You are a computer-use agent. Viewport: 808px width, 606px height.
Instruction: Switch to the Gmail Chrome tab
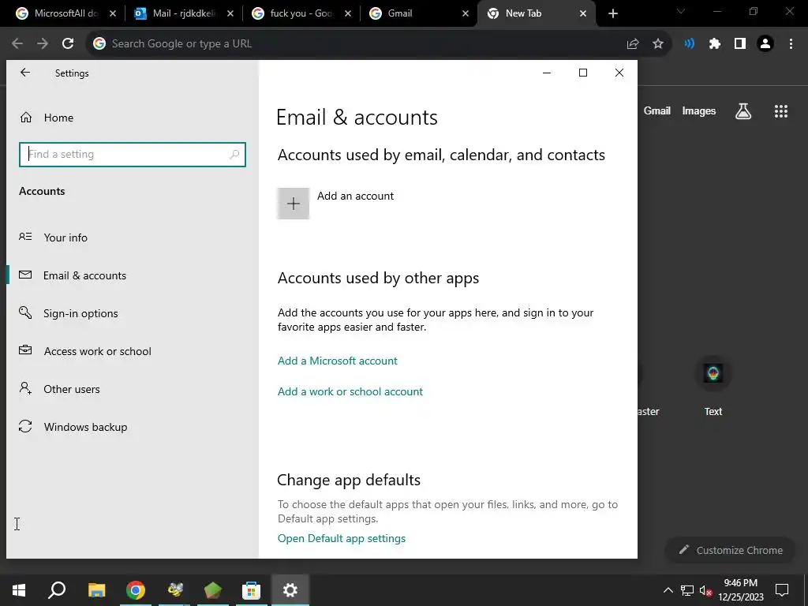click(x=419, y=13)
